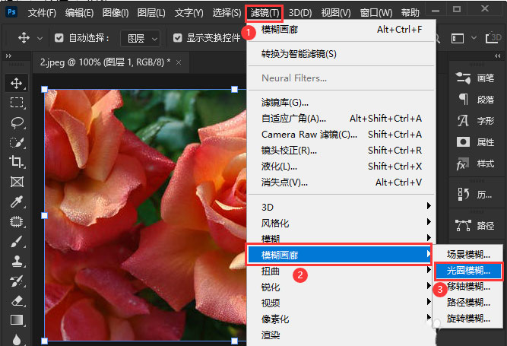Viewport: 507px width, 346px height.
Task: Open 滤镜库(G)... filter gallery
Action: coord(342,103)
